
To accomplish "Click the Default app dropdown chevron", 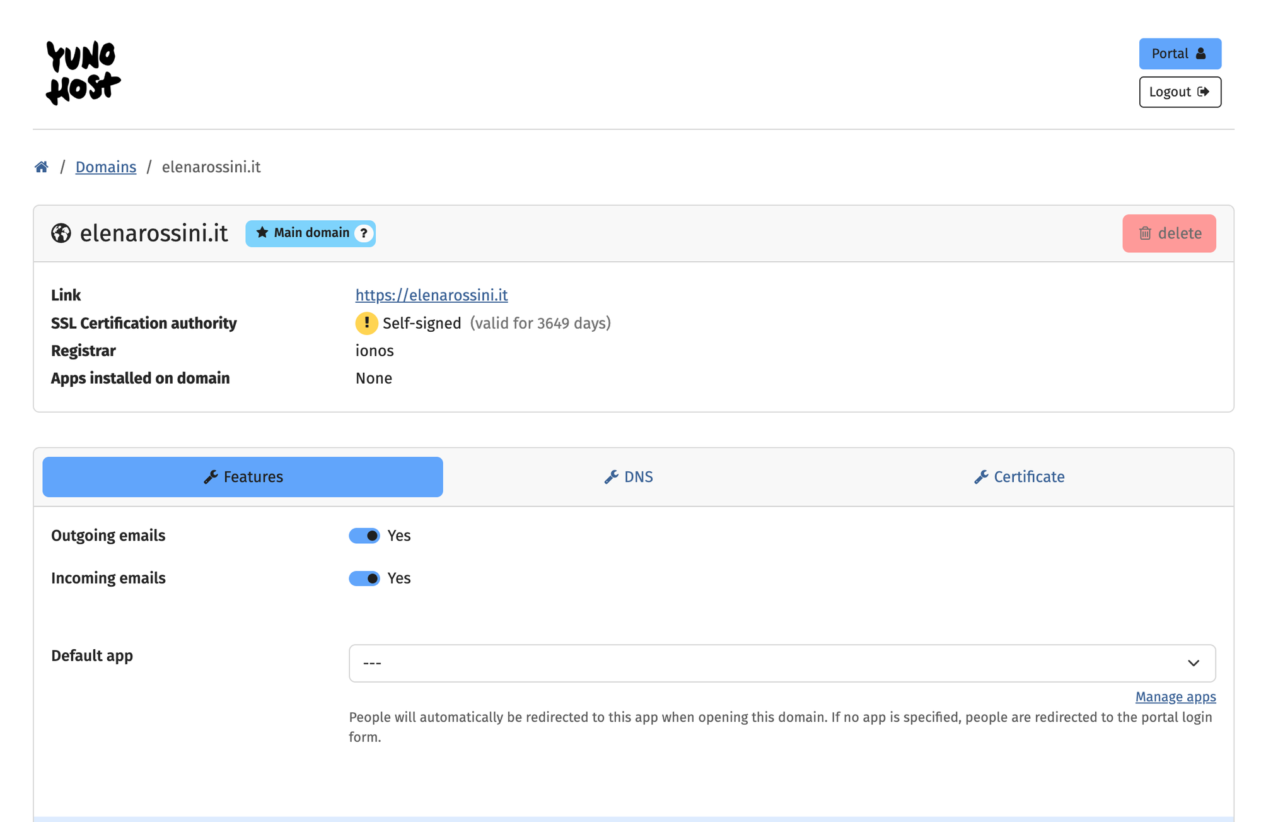I will [x=1193, y=663].
